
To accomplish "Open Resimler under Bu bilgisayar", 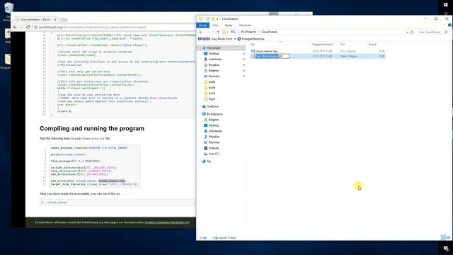I will pyautogui.click(x=214, y=142).
